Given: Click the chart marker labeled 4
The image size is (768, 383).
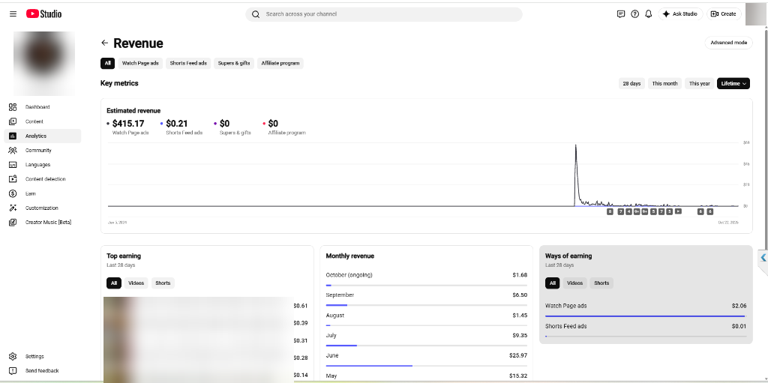Looking at the screenshot, I should 628,211.
